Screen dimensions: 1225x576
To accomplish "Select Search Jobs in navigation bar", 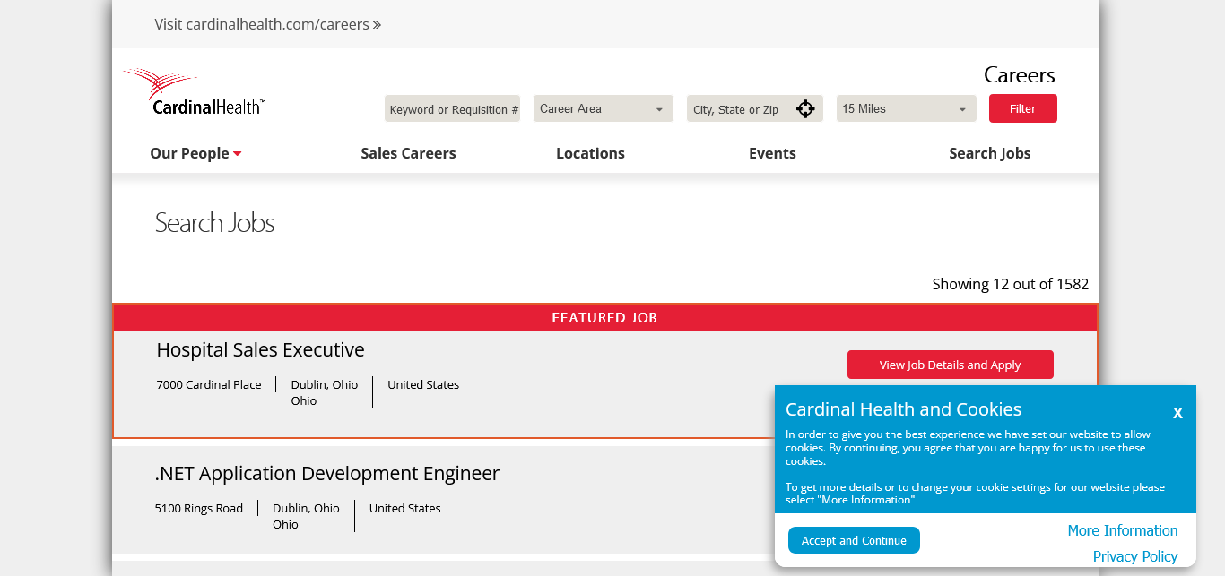I will pyautogui.click(x=989, y=153).
